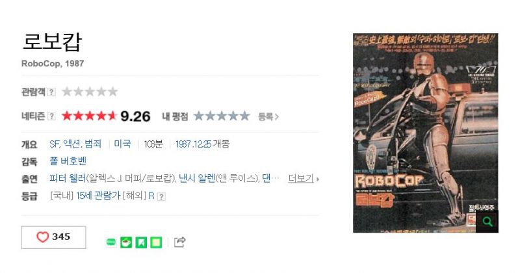Image resolution: width=520 pixels, height=273 pixels.
Task: Like the movie with the heart button
Action: 53,237
